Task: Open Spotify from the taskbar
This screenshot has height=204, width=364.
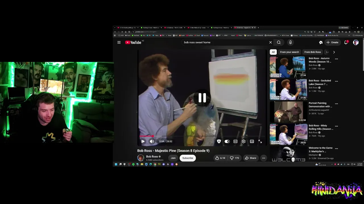Action: click(x=133, y=164)
